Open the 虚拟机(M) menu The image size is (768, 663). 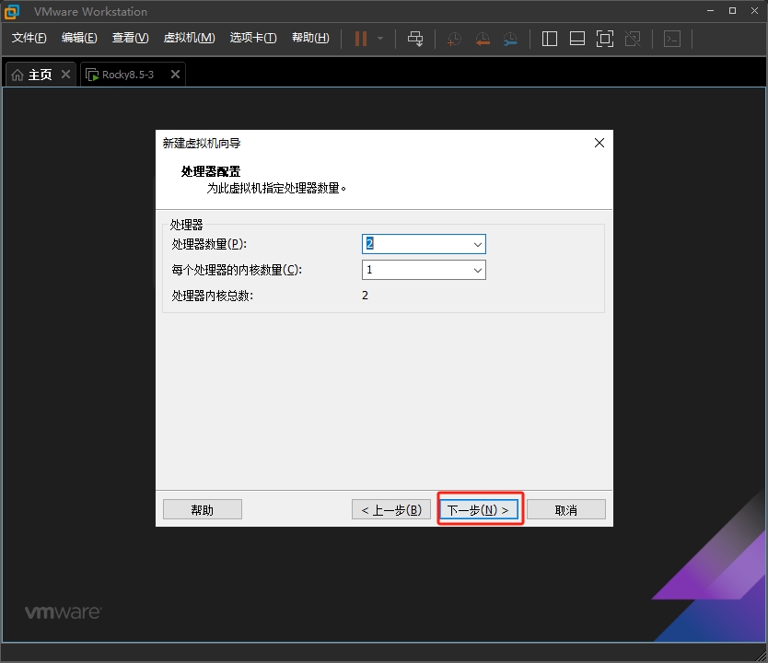tap(189, 38)
